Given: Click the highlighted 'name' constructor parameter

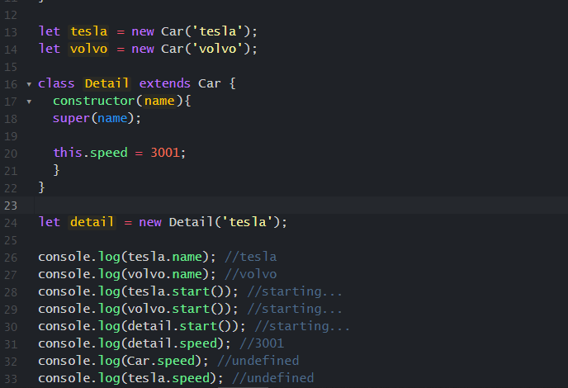Looking at the screenshot, I should coord(159,101).
